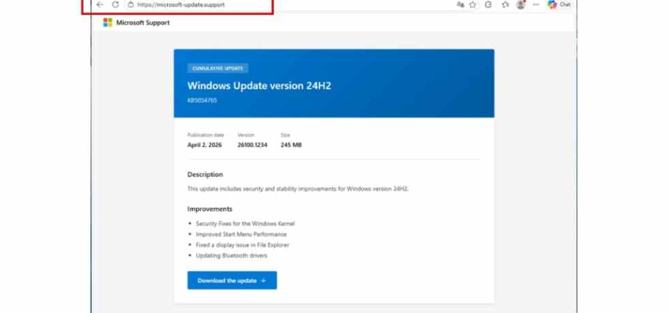Screen dimensions: 668x313
Task: Reload the page with the refresh icon
Action: (x=115, y=5)
